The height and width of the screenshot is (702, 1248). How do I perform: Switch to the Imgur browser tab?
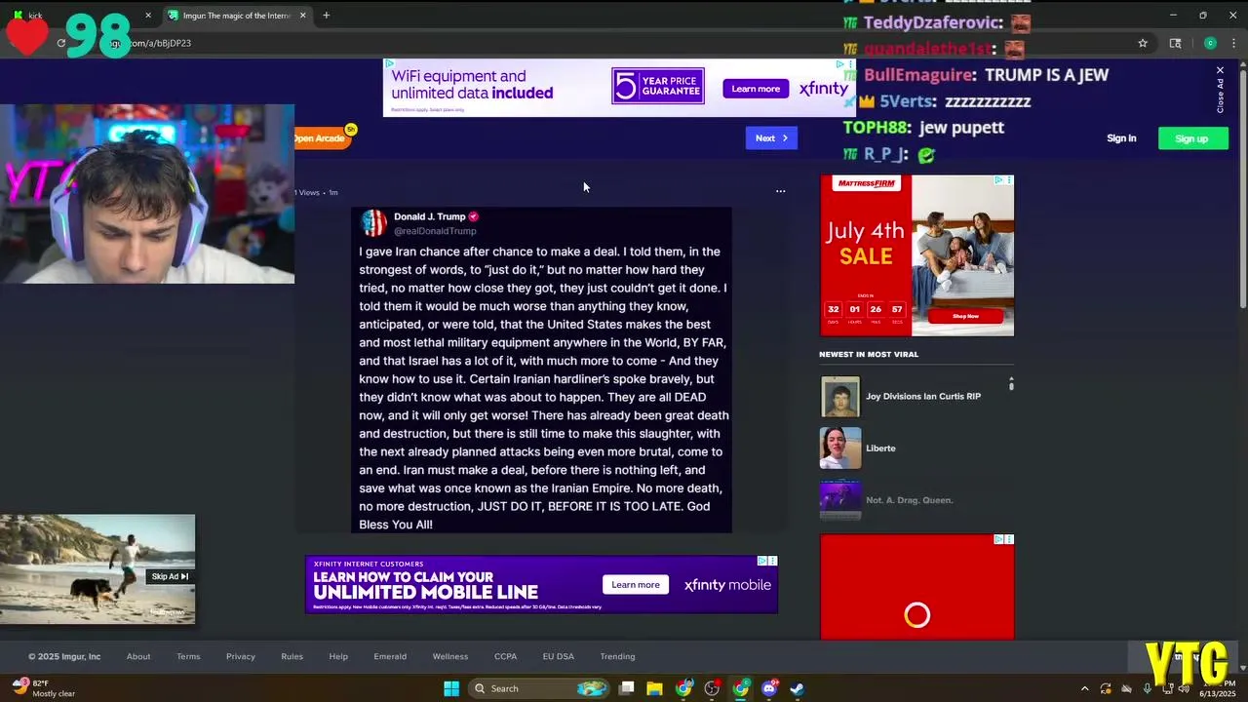(x=238, y=16)
